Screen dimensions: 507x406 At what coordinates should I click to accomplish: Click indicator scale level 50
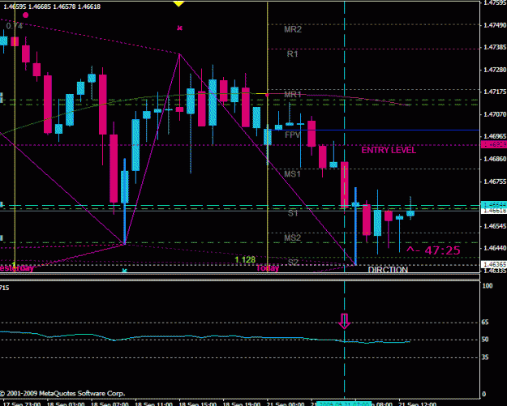pyautogui.click(x=485, y=340)
